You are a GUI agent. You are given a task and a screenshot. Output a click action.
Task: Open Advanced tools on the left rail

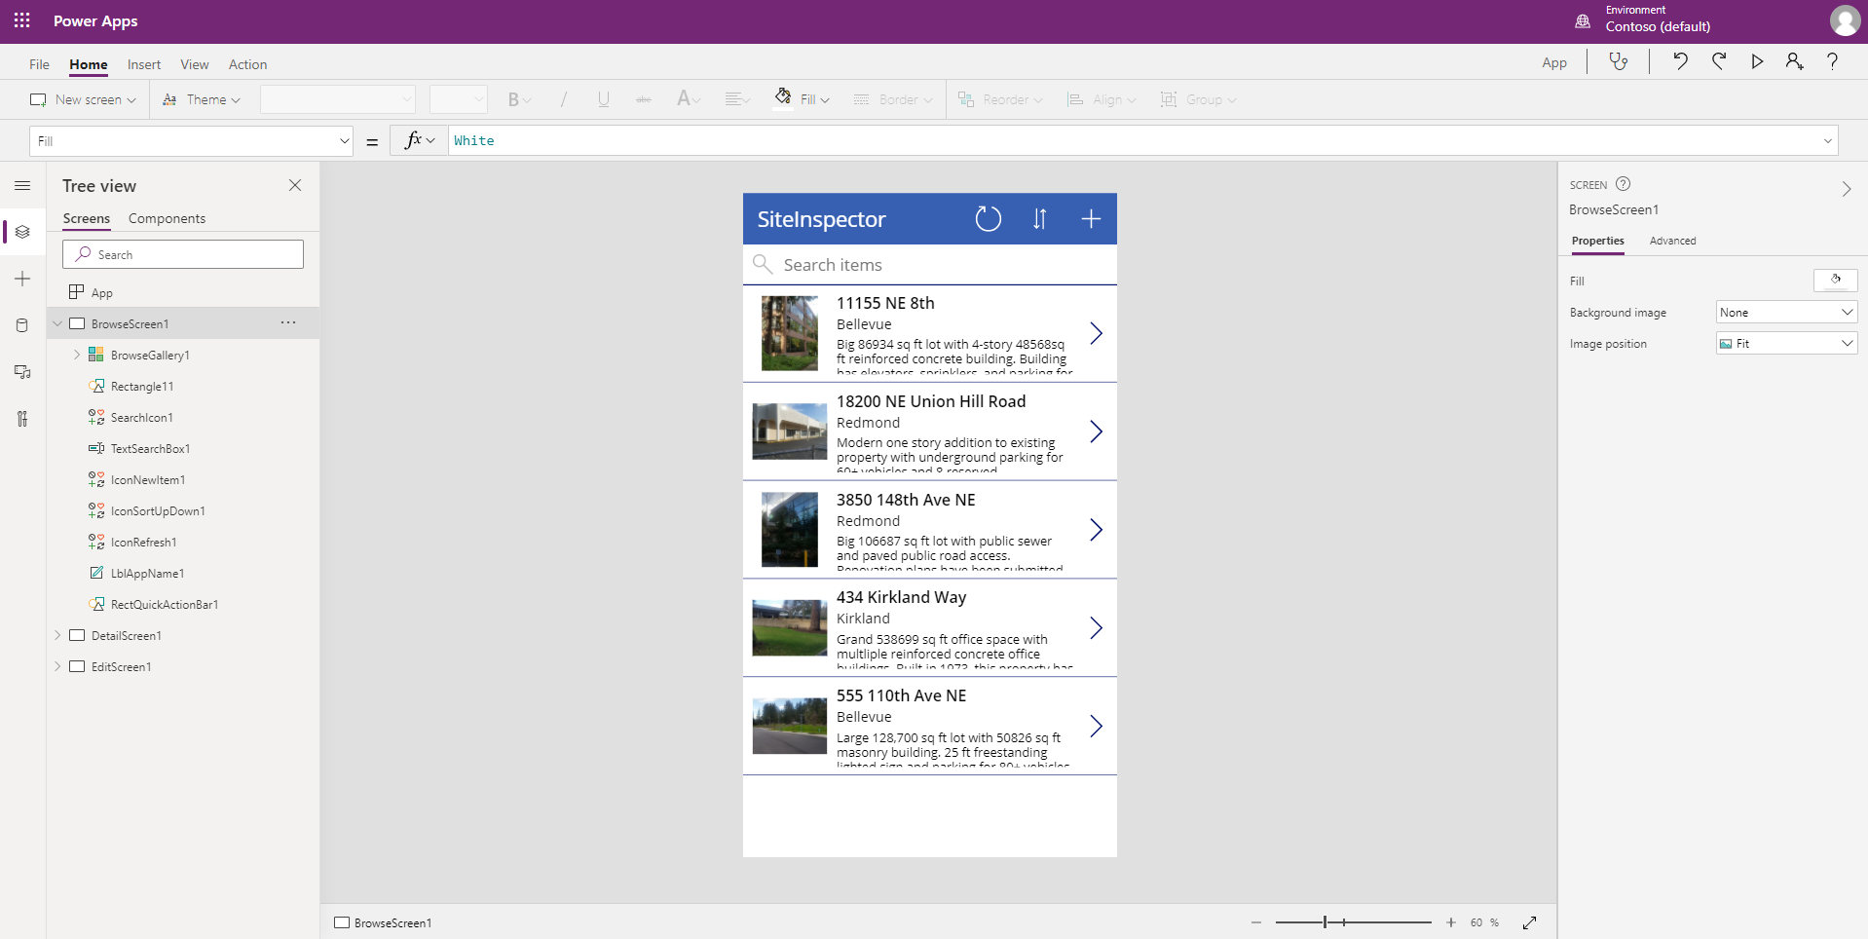21,419
